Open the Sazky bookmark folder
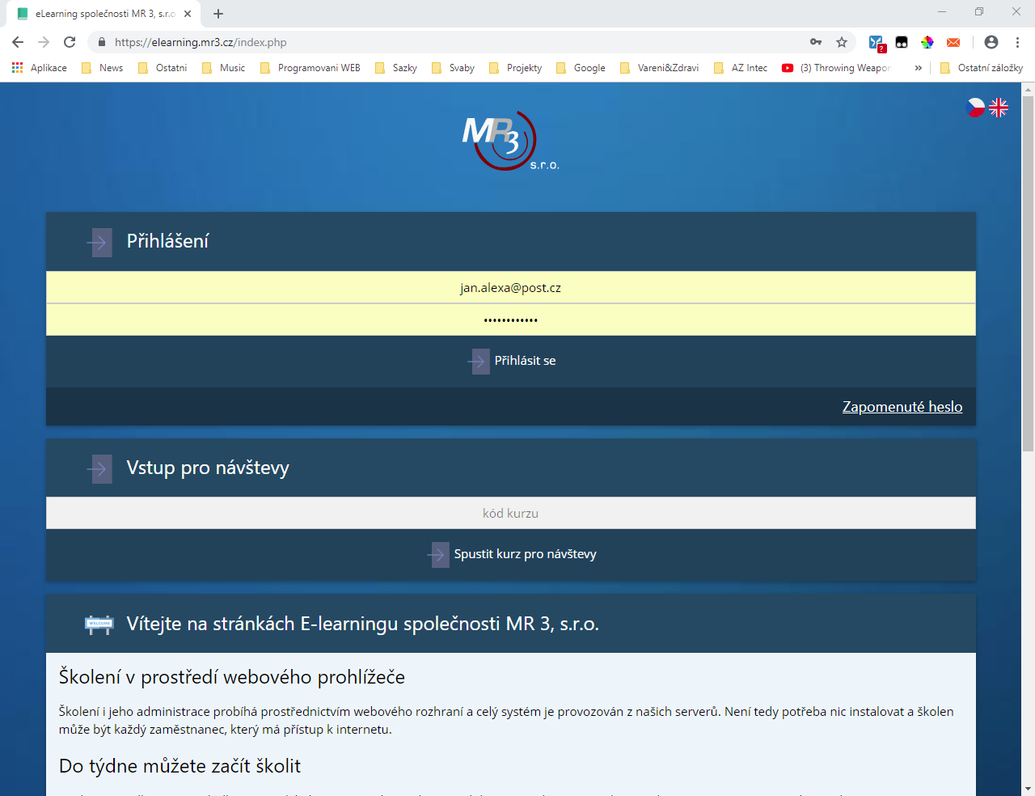The height and width of the screenshot is (796, 1035). 396,68
